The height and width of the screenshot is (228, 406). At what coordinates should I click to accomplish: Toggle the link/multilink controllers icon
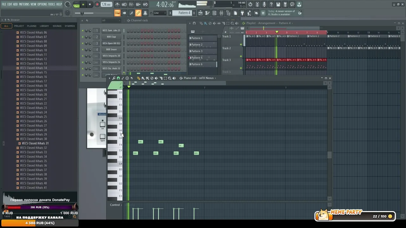138,13
